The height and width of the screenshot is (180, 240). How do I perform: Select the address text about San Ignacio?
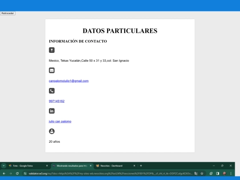coord(89,60)
